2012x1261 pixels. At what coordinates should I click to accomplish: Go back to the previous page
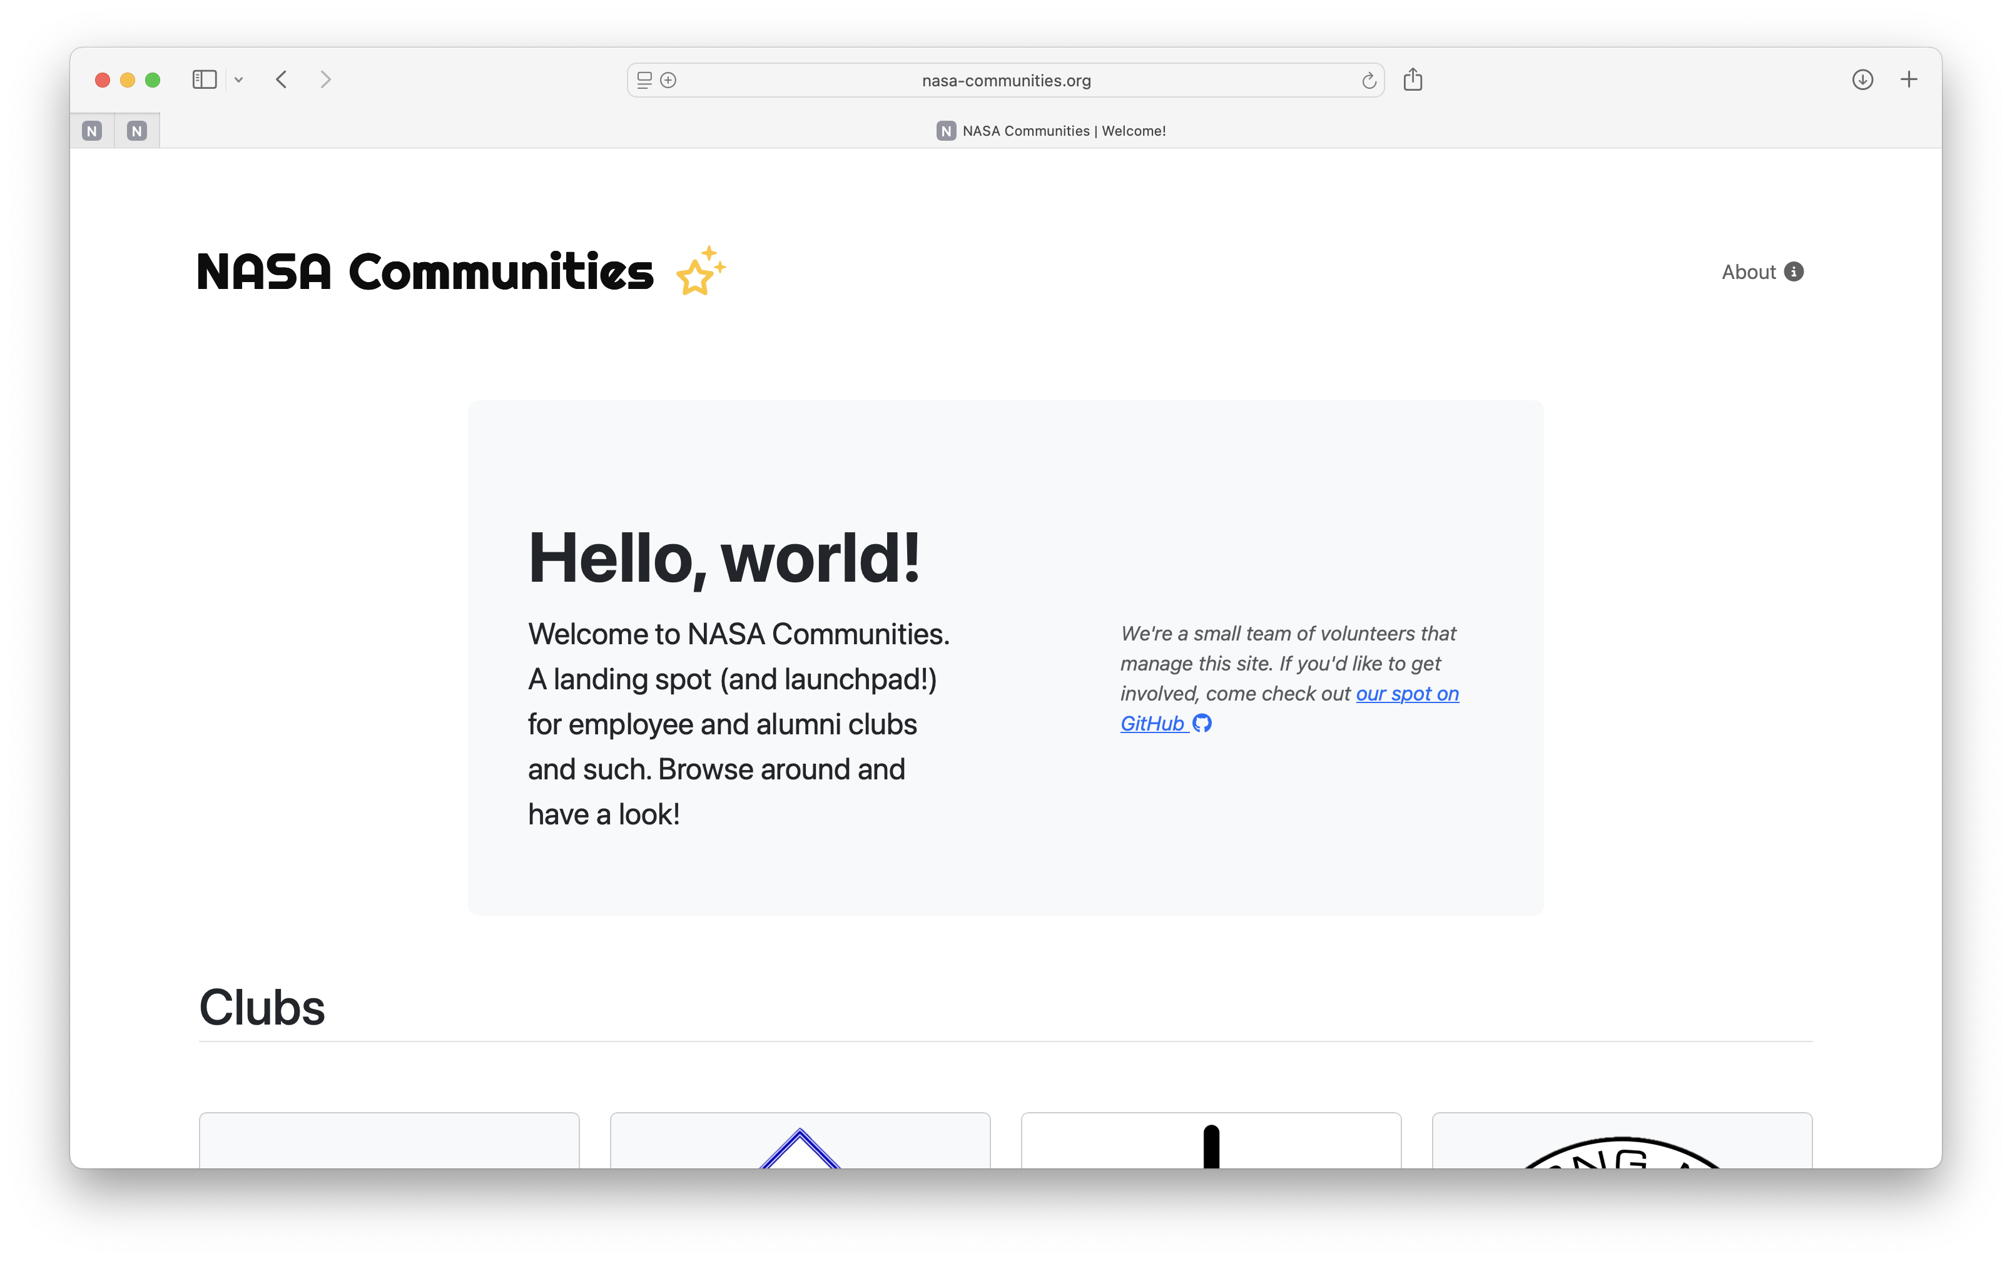pyautogui.click(x=282, y=80)
